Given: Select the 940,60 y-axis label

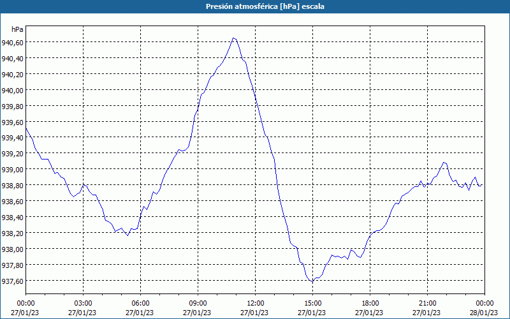Looking at the screenshot, I should (x=12, y=42).
